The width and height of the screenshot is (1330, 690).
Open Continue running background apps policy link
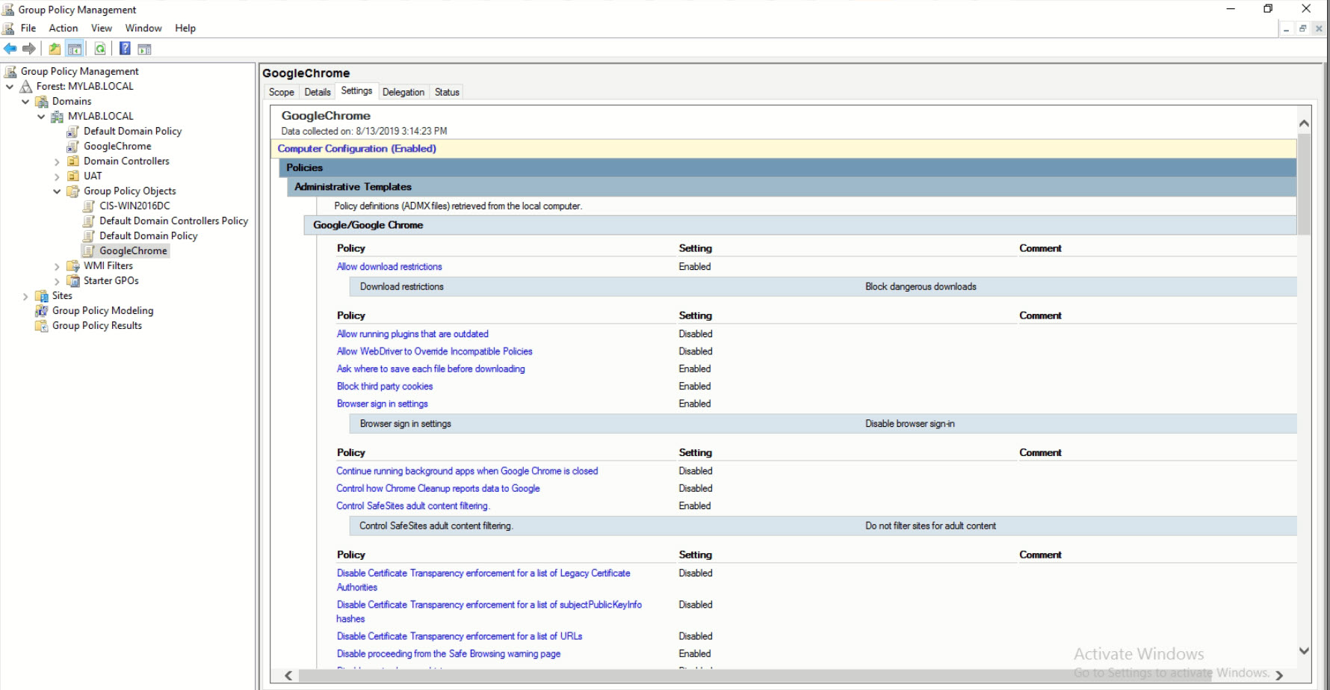[467, 471]
